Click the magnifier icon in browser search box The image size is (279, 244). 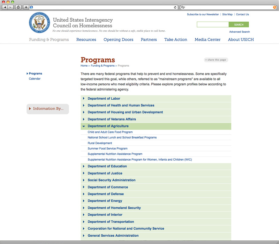point(183,7)
